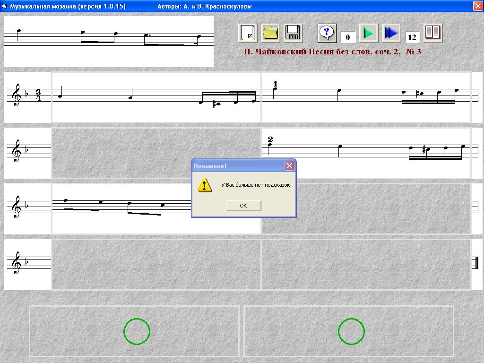Screen dimensions: 484x363
Task: Start a new puzzle with the blank pages icon
Action: (x=248, y=33)
